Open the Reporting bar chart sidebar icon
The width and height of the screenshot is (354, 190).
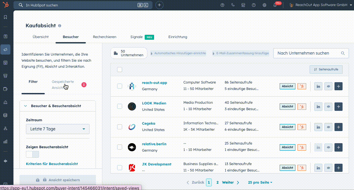coord(5,141)
